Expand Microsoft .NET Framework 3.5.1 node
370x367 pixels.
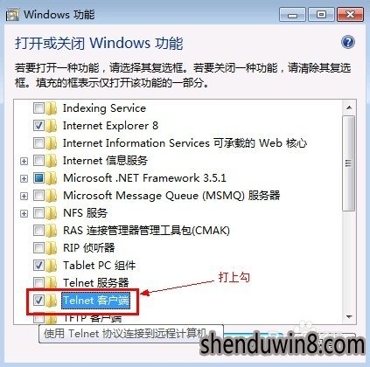tap(24, 178)
